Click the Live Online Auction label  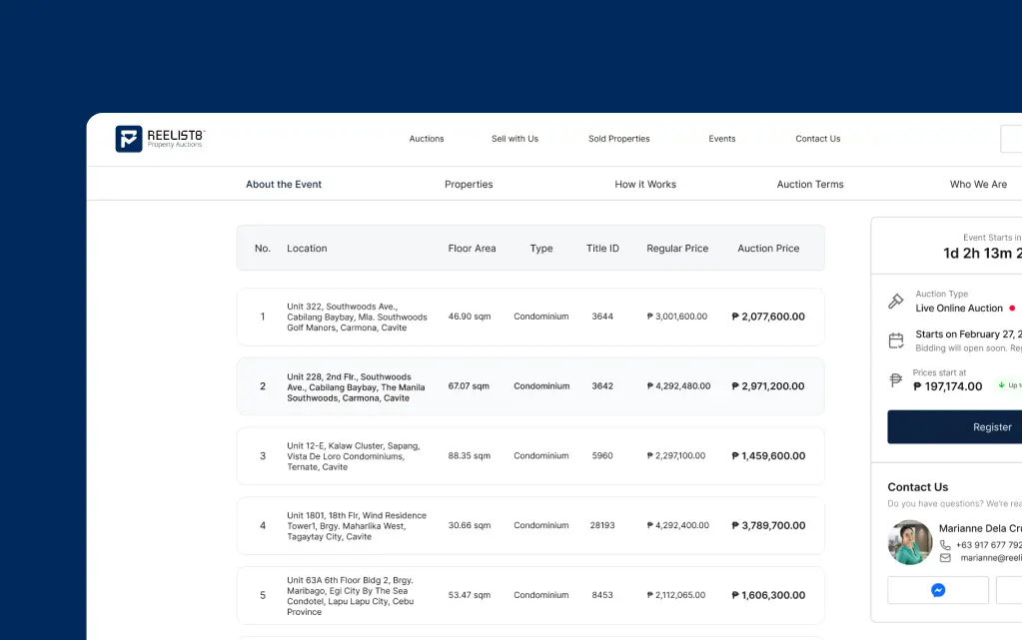point(959,309)
